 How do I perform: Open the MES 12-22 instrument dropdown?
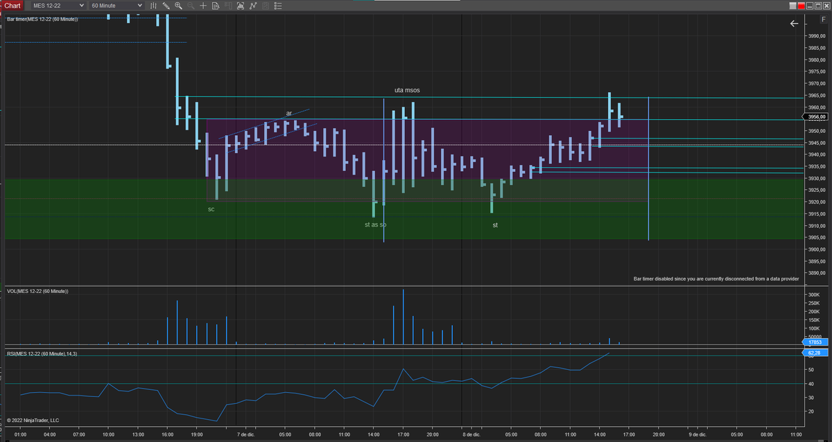pos(59,5)
